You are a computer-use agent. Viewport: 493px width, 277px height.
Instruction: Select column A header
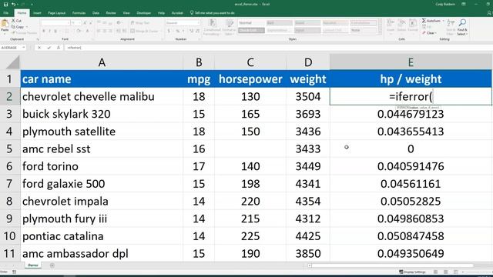point(102,62)
